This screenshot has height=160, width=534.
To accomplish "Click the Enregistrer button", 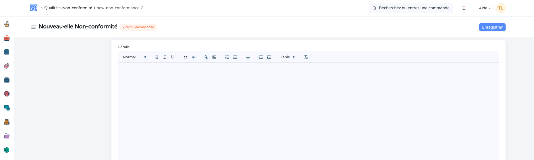I will coord(492,27).
